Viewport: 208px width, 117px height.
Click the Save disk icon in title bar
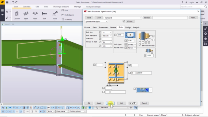click(x=7, y=2)
